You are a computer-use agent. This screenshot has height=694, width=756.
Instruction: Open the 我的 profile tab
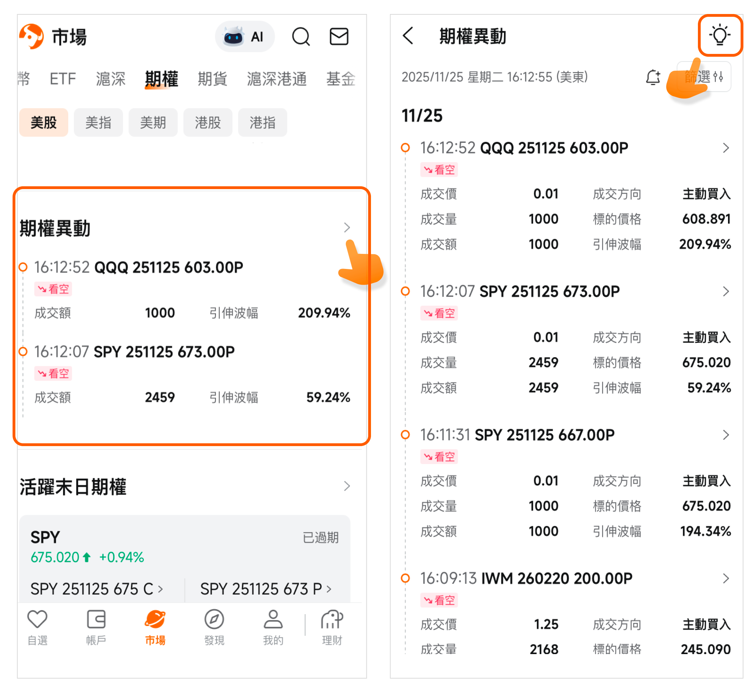pos(273,627)
